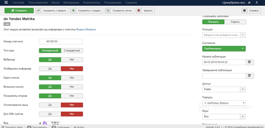
Task: Click the Выйти link in footer
Action: [x=79, y=127]
